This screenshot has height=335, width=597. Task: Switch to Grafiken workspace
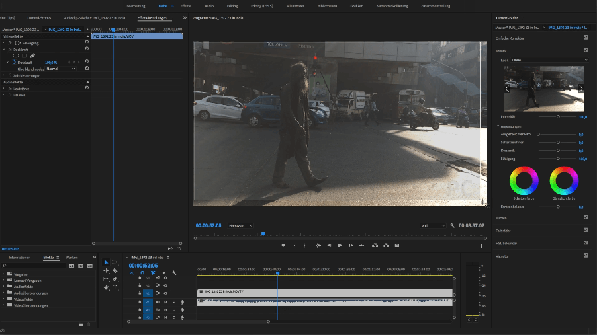click(x=357, y=6)
